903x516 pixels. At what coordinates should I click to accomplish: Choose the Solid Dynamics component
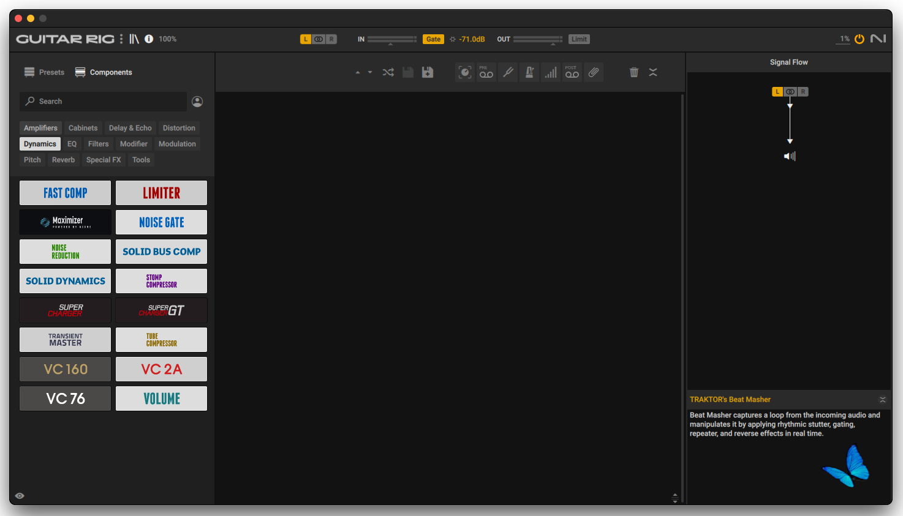coord(66,281)
